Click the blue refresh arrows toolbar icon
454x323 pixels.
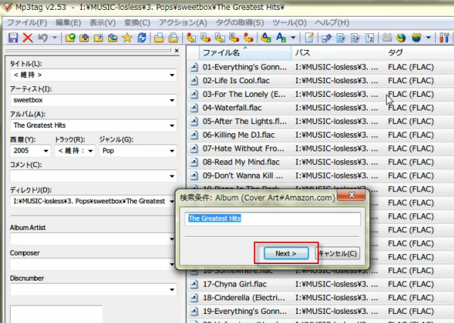141,37
